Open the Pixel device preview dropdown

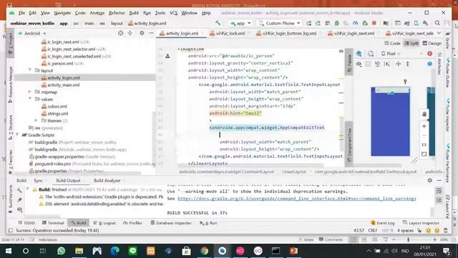[391, 54]
